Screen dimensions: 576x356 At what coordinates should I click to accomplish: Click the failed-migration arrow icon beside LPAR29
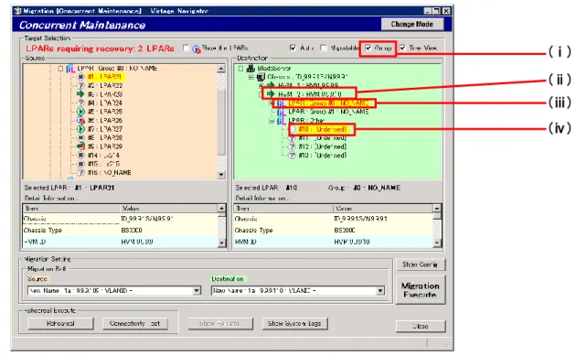click(80, 146)
